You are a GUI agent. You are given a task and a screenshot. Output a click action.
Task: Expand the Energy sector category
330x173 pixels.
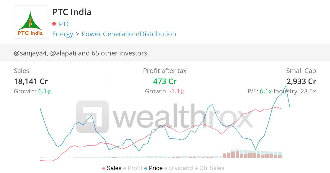pos(63,34)
